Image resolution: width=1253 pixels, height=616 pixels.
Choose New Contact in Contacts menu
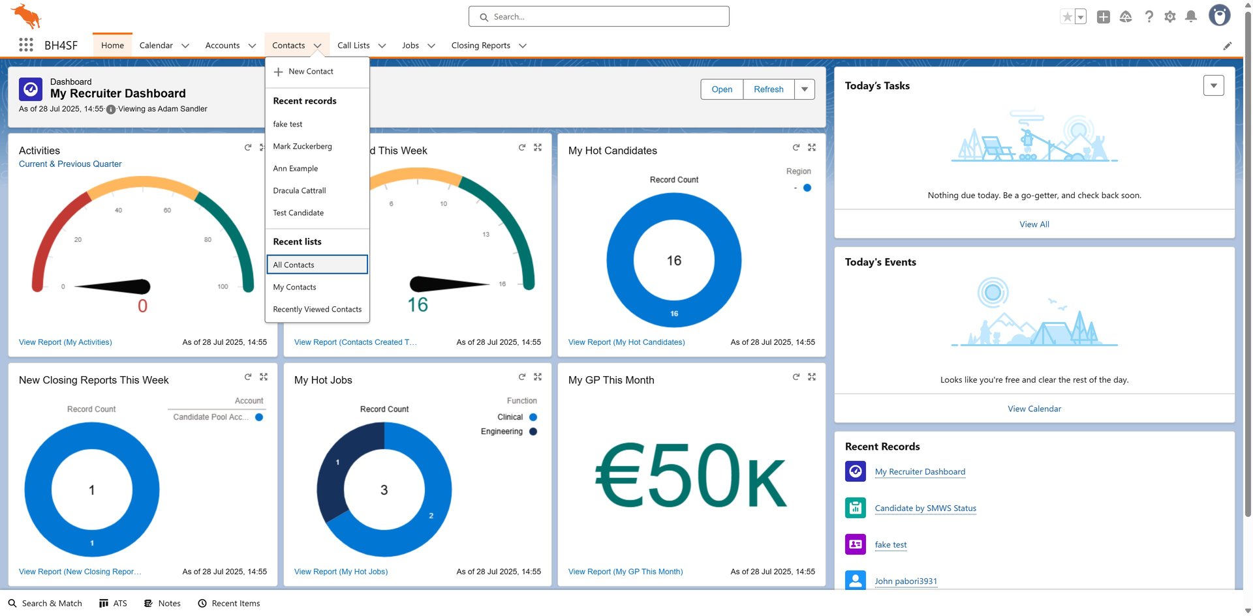(311, 72)
